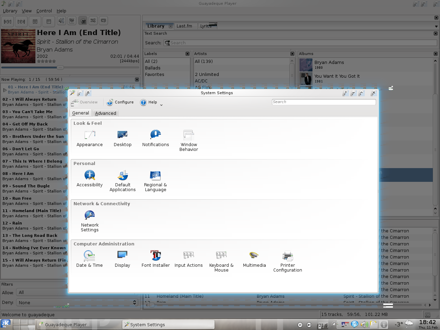Open Window Behavior settings
This screenshot has width=440, height=330.
(x=189, y=141)
